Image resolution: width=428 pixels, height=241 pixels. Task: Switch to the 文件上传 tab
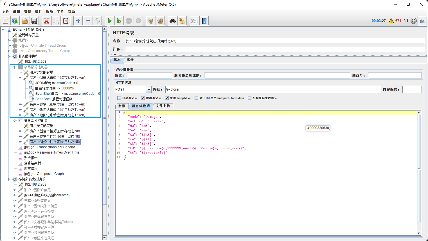pos(163,106)
